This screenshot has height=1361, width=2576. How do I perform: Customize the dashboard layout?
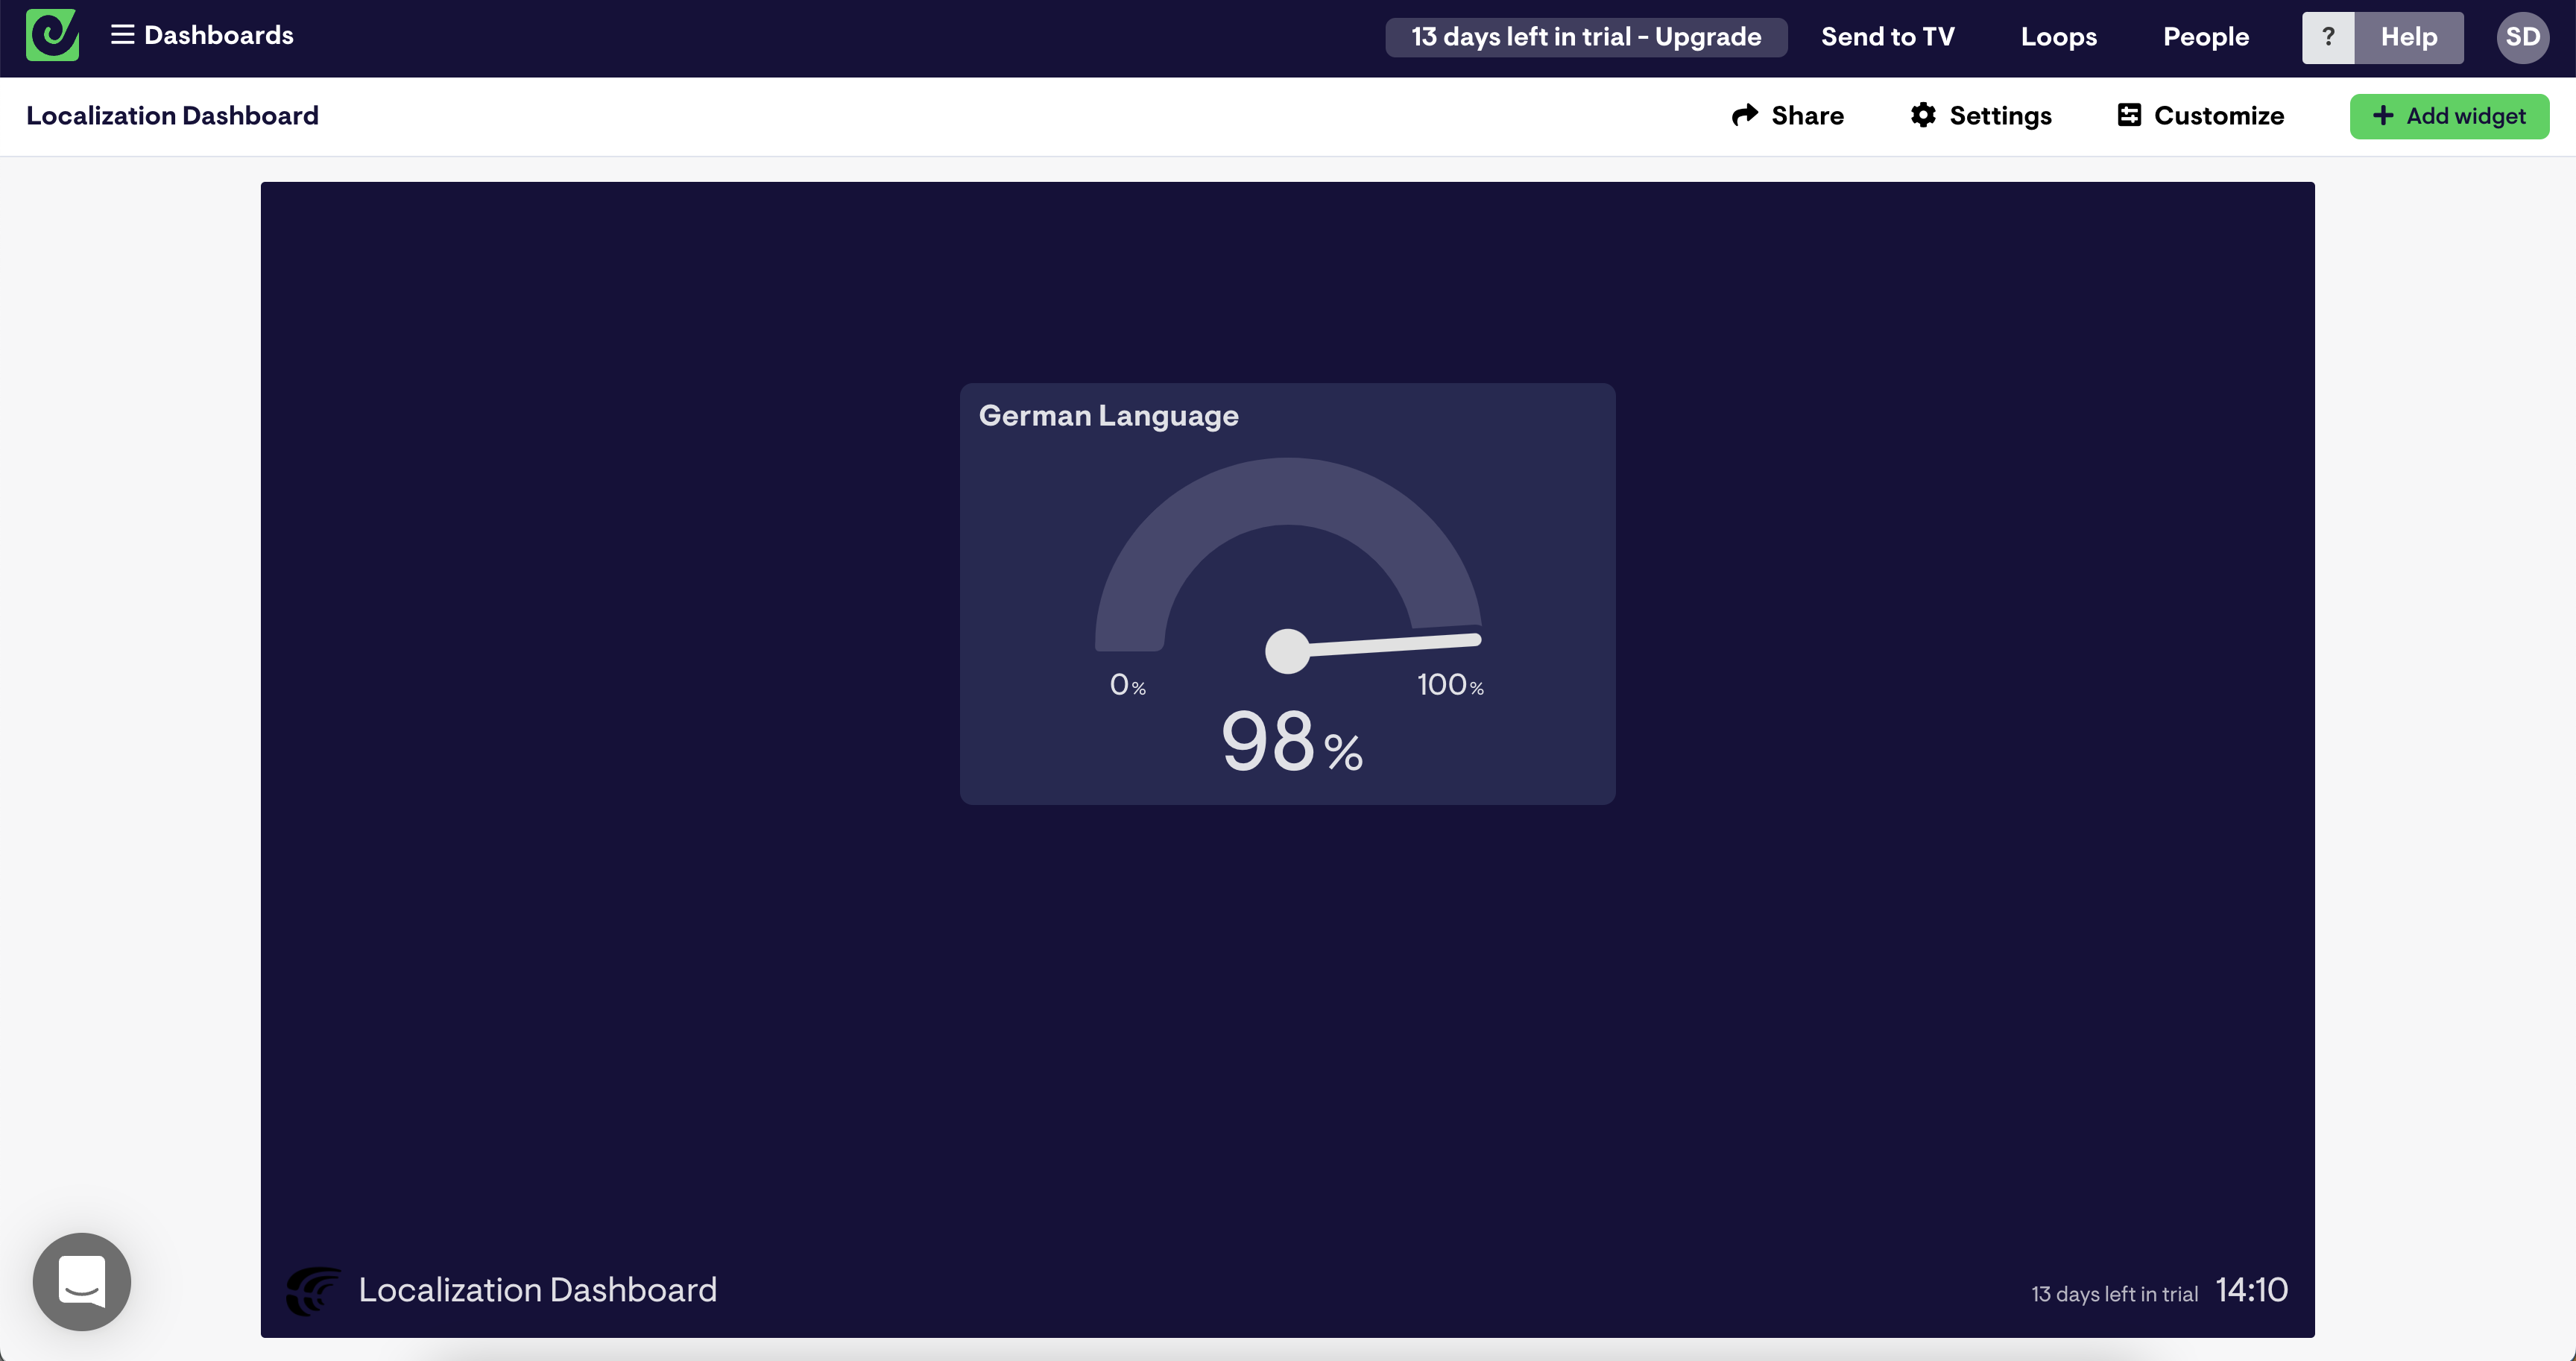point(2200,116)
